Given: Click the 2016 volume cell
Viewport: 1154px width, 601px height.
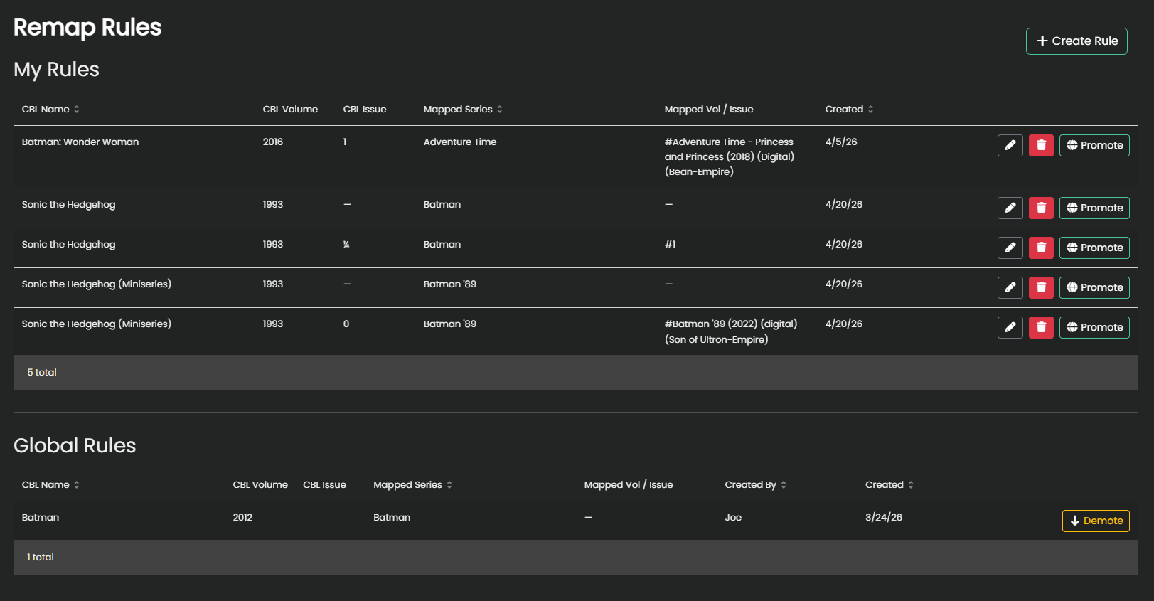Looking at the screenshot, I should (x=273, y=142).
